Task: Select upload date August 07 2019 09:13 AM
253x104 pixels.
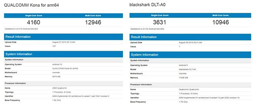Action: [x=64, y=42]
